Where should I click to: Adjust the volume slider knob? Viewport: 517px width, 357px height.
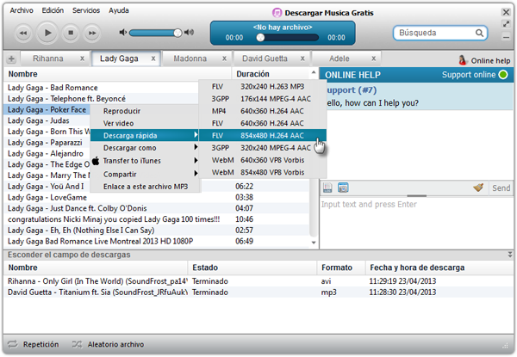[178, 33]
